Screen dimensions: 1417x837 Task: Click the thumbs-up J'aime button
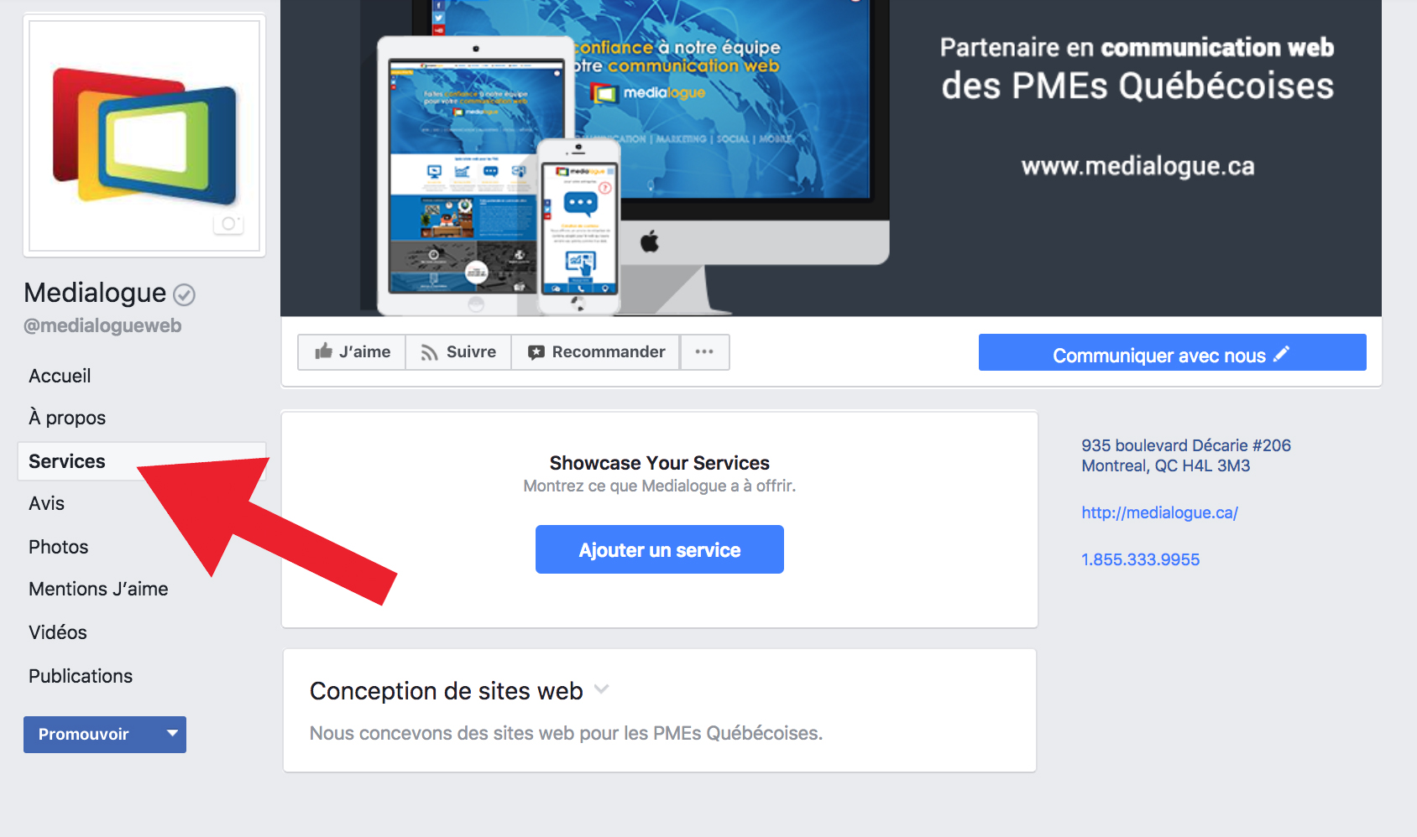352,352
